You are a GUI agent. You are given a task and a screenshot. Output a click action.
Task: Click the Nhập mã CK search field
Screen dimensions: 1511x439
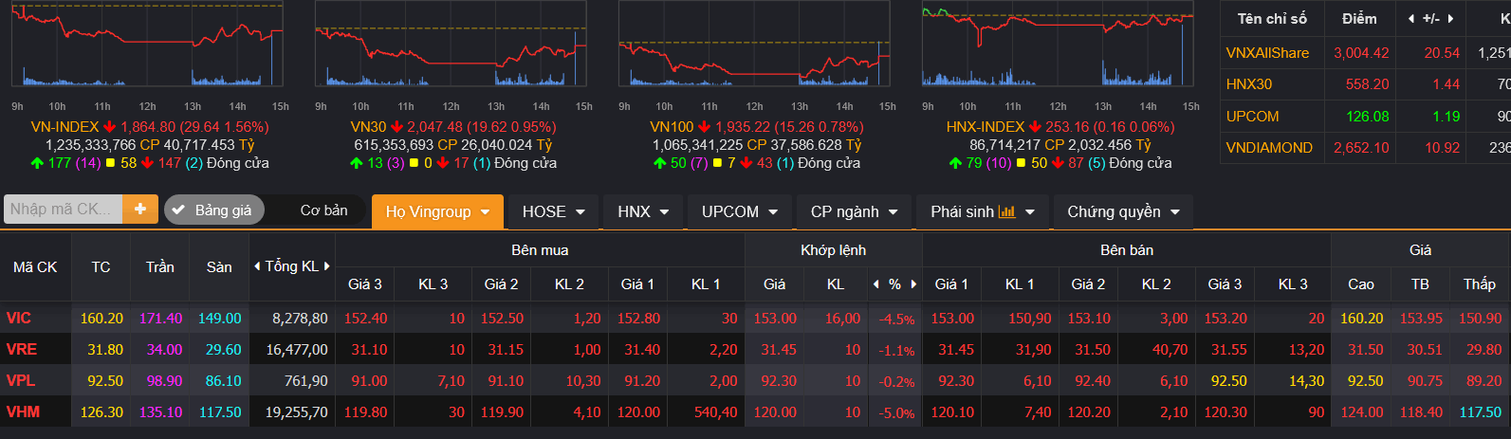[63, 210]
